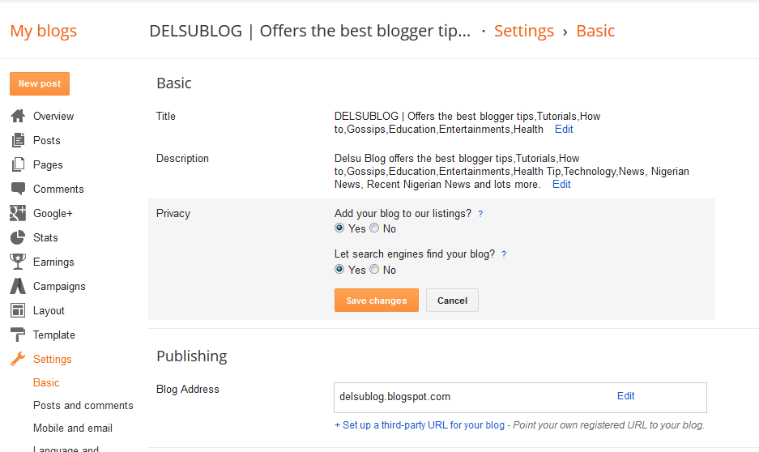
Task: Click the Posts document icon
Action: click(18, 140)
